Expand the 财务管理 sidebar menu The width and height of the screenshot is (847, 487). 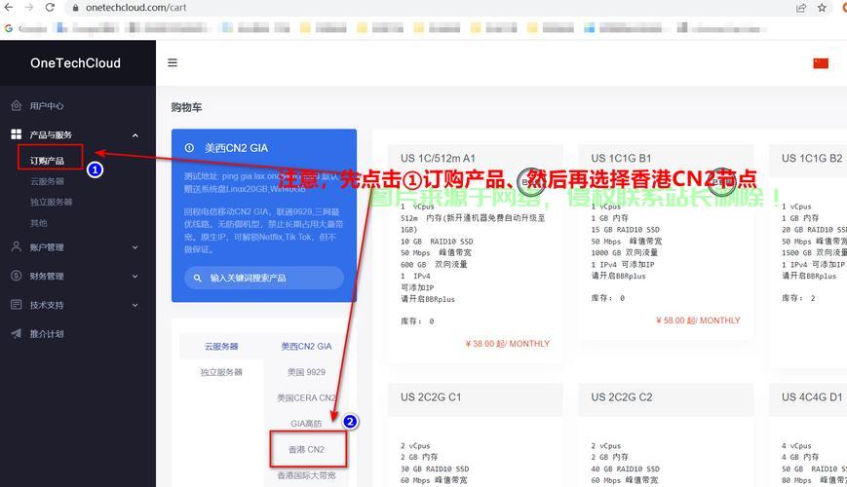point(135,277)
